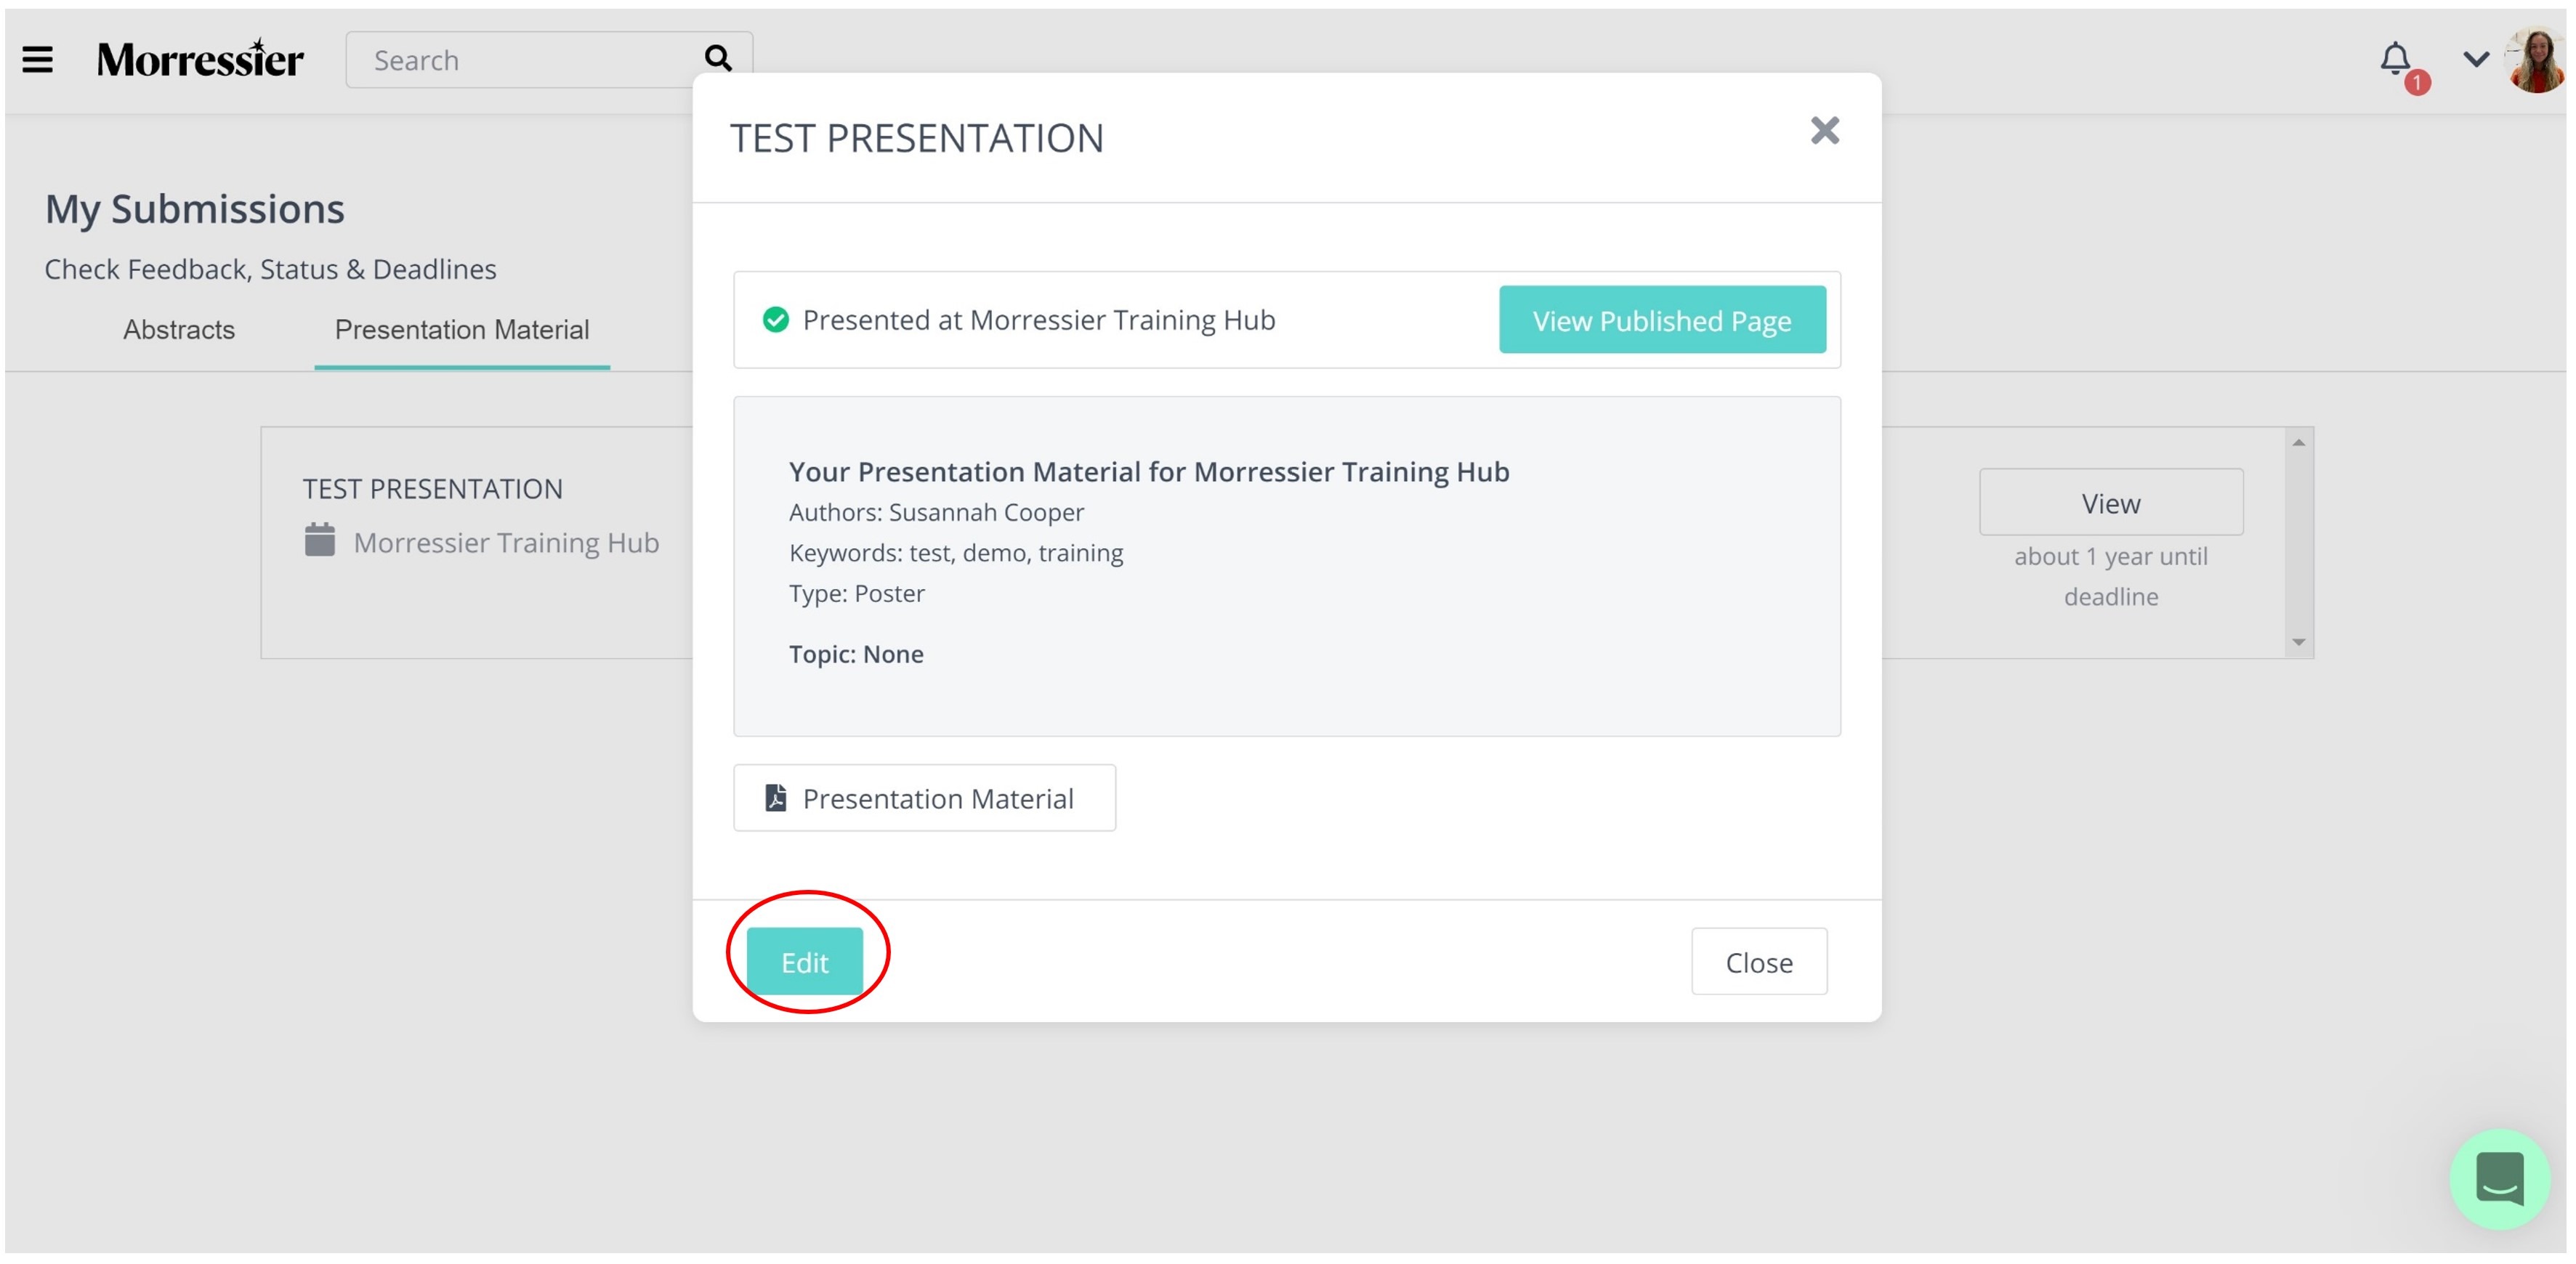Viewport: 2576px width, 1264px height.
Task: Open the Presentation Material file button
Action: 924,798
